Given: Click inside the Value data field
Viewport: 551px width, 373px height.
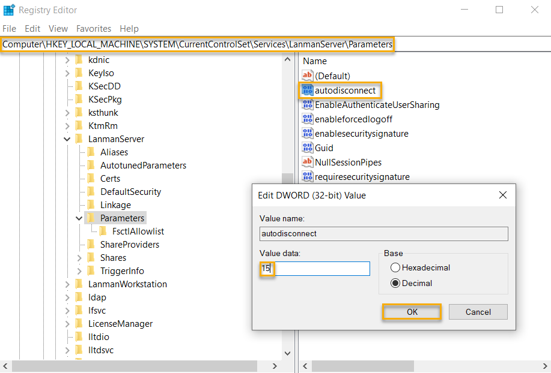Looking at the screenshot, I should point(321,269).
